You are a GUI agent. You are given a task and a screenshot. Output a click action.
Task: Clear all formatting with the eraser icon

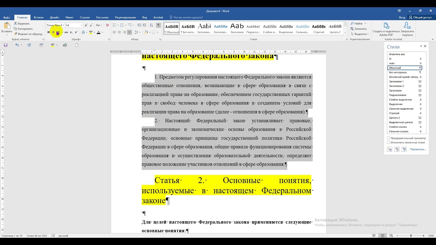click(x=108, y=25)
